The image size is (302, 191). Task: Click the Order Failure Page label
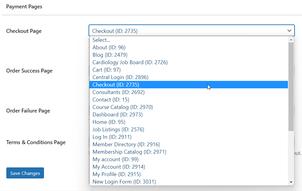[28, 111]
